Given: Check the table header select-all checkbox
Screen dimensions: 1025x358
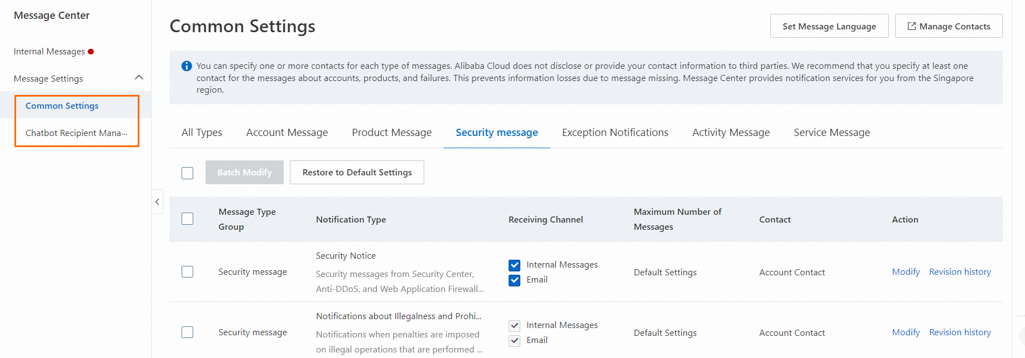Looking at the screenshot, I should click(x=188, y=219).
